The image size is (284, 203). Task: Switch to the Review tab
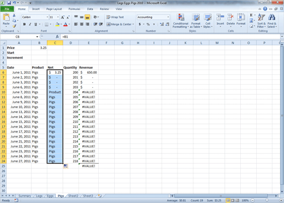coord(104,9)
